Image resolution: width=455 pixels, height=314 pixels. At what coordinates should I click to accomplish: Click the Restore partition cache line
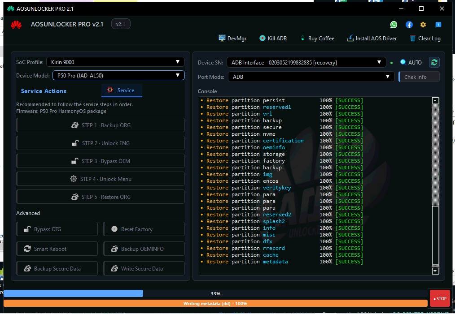(x=281, y=254)
